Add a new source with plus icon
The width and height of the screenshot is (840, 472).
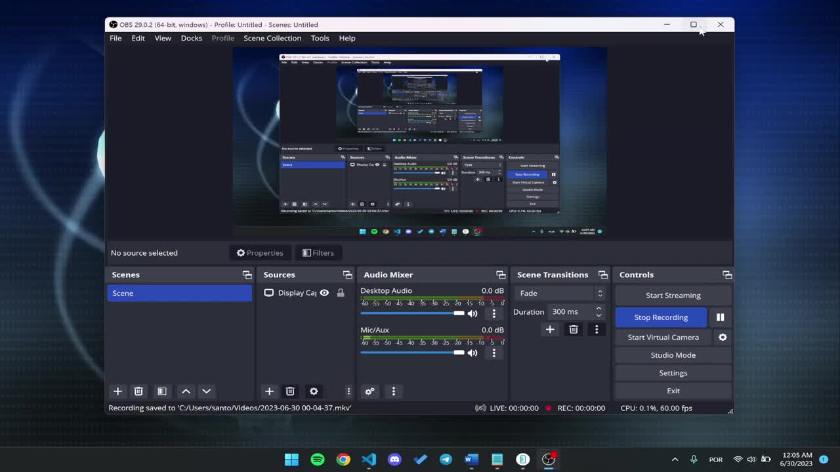(x=269, y=391)
